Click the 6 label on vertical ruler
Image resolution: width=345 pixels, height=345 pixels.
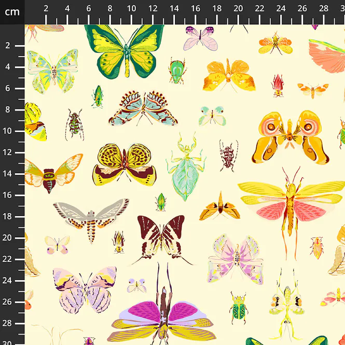click(x=8, y=88)
